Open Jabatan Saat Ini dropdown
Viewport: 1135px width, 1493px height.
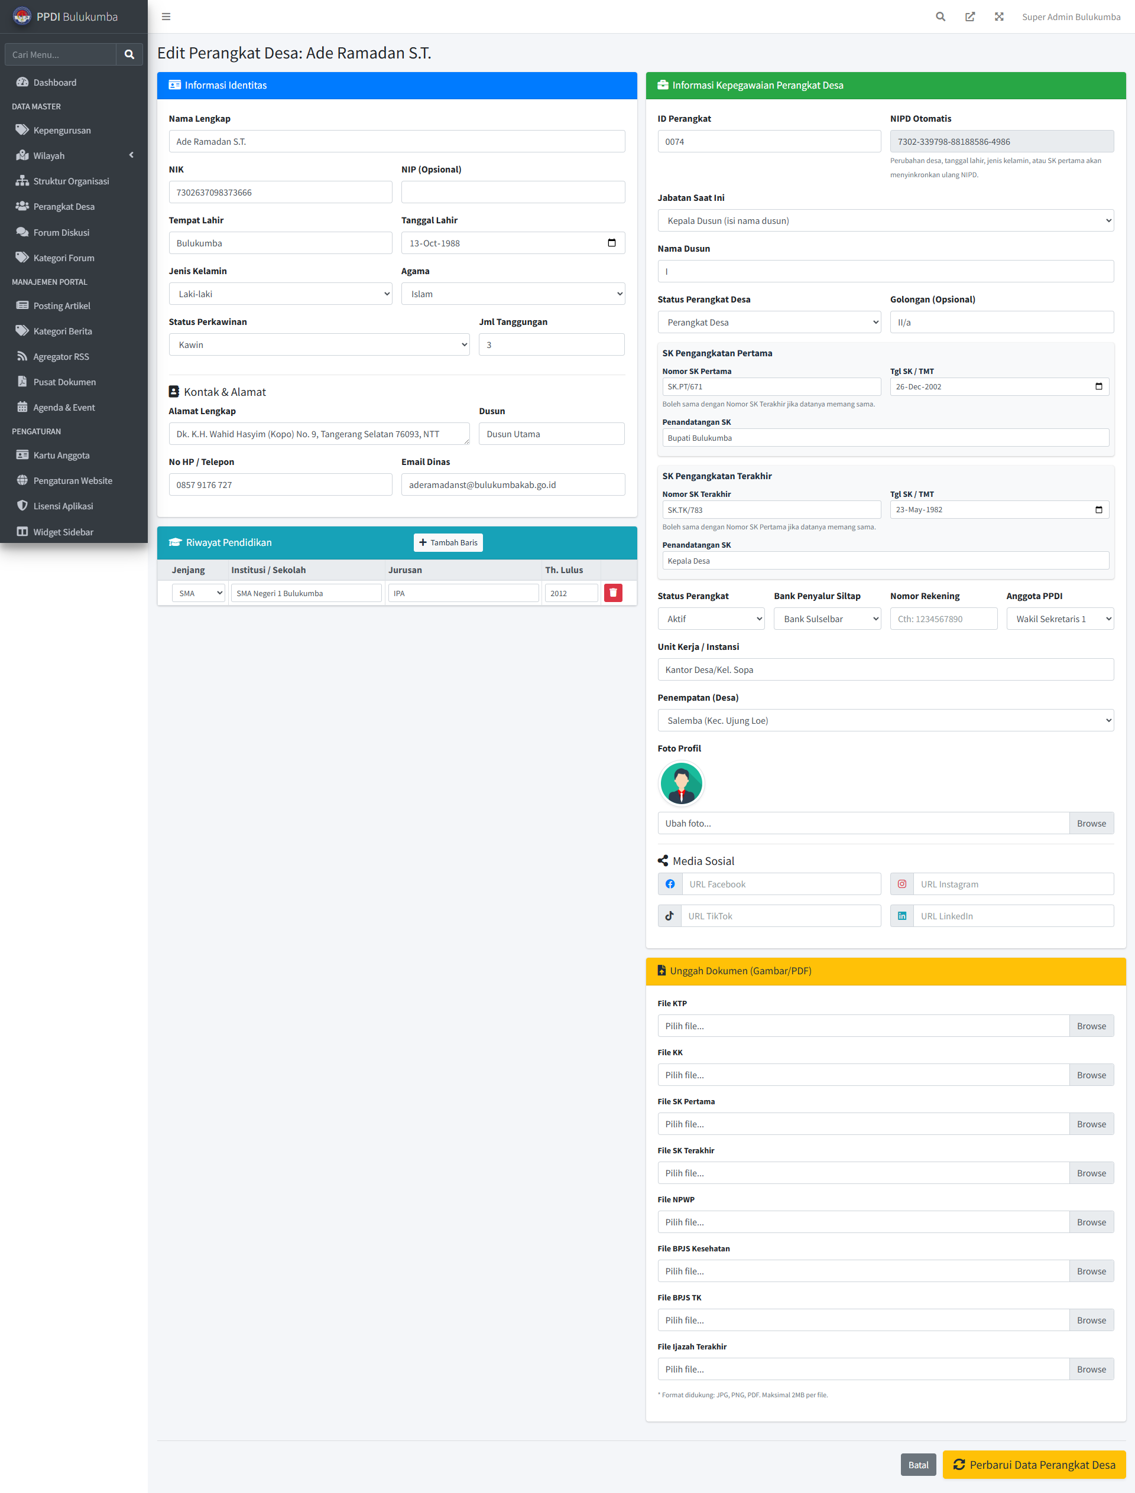point(886,221)
